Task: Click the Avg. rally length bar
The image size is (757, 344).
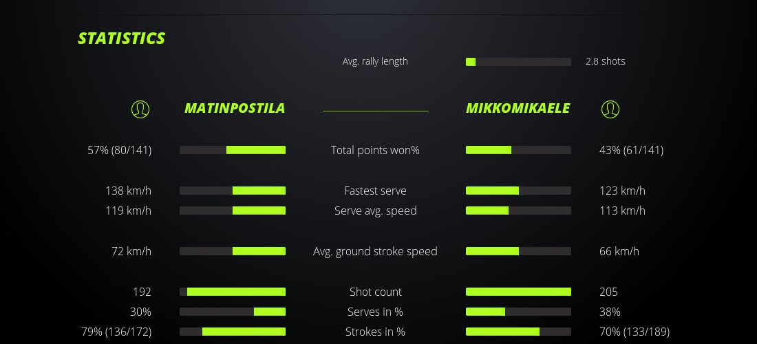Action: point(518,62)
